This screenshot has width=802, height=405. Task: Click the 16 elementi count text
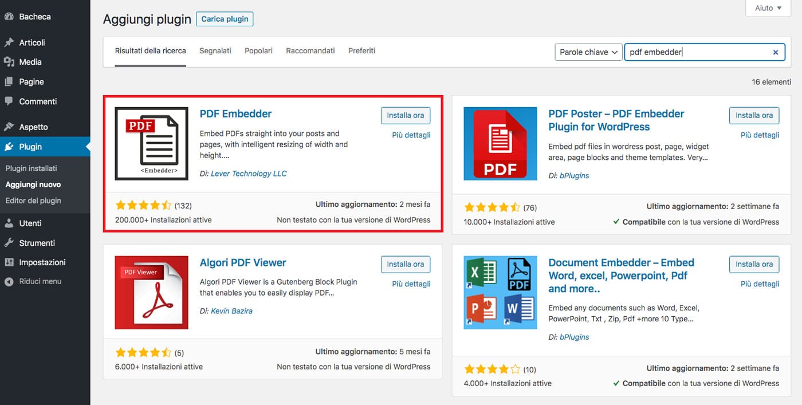click(771, 82)
